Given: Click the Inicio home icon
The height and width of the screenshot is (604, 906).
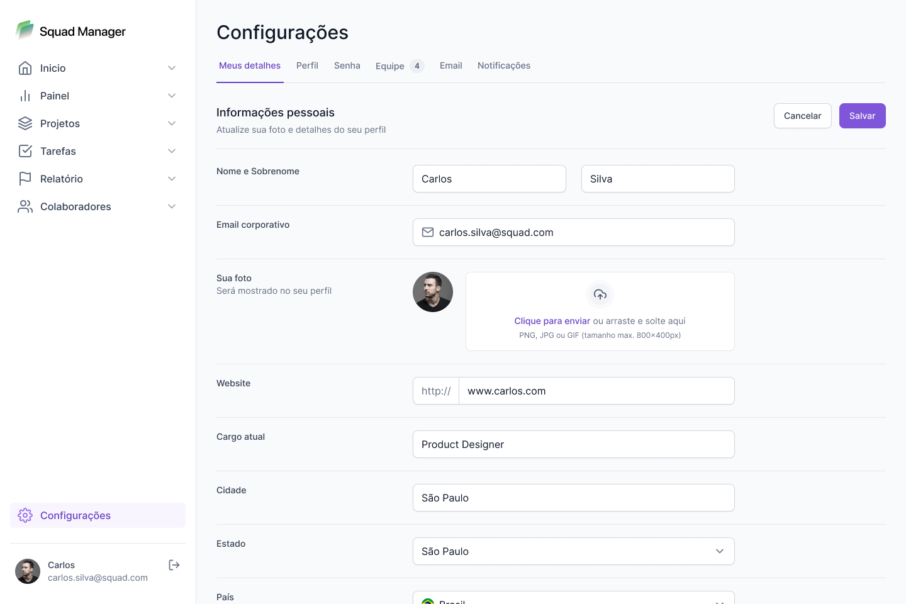Looking at the screenshot, I should pos(25,68).
